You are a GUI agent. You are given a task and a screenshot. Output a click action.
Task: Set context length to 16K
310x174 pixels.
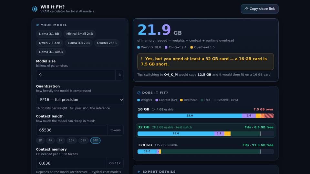tap(72, 140)
